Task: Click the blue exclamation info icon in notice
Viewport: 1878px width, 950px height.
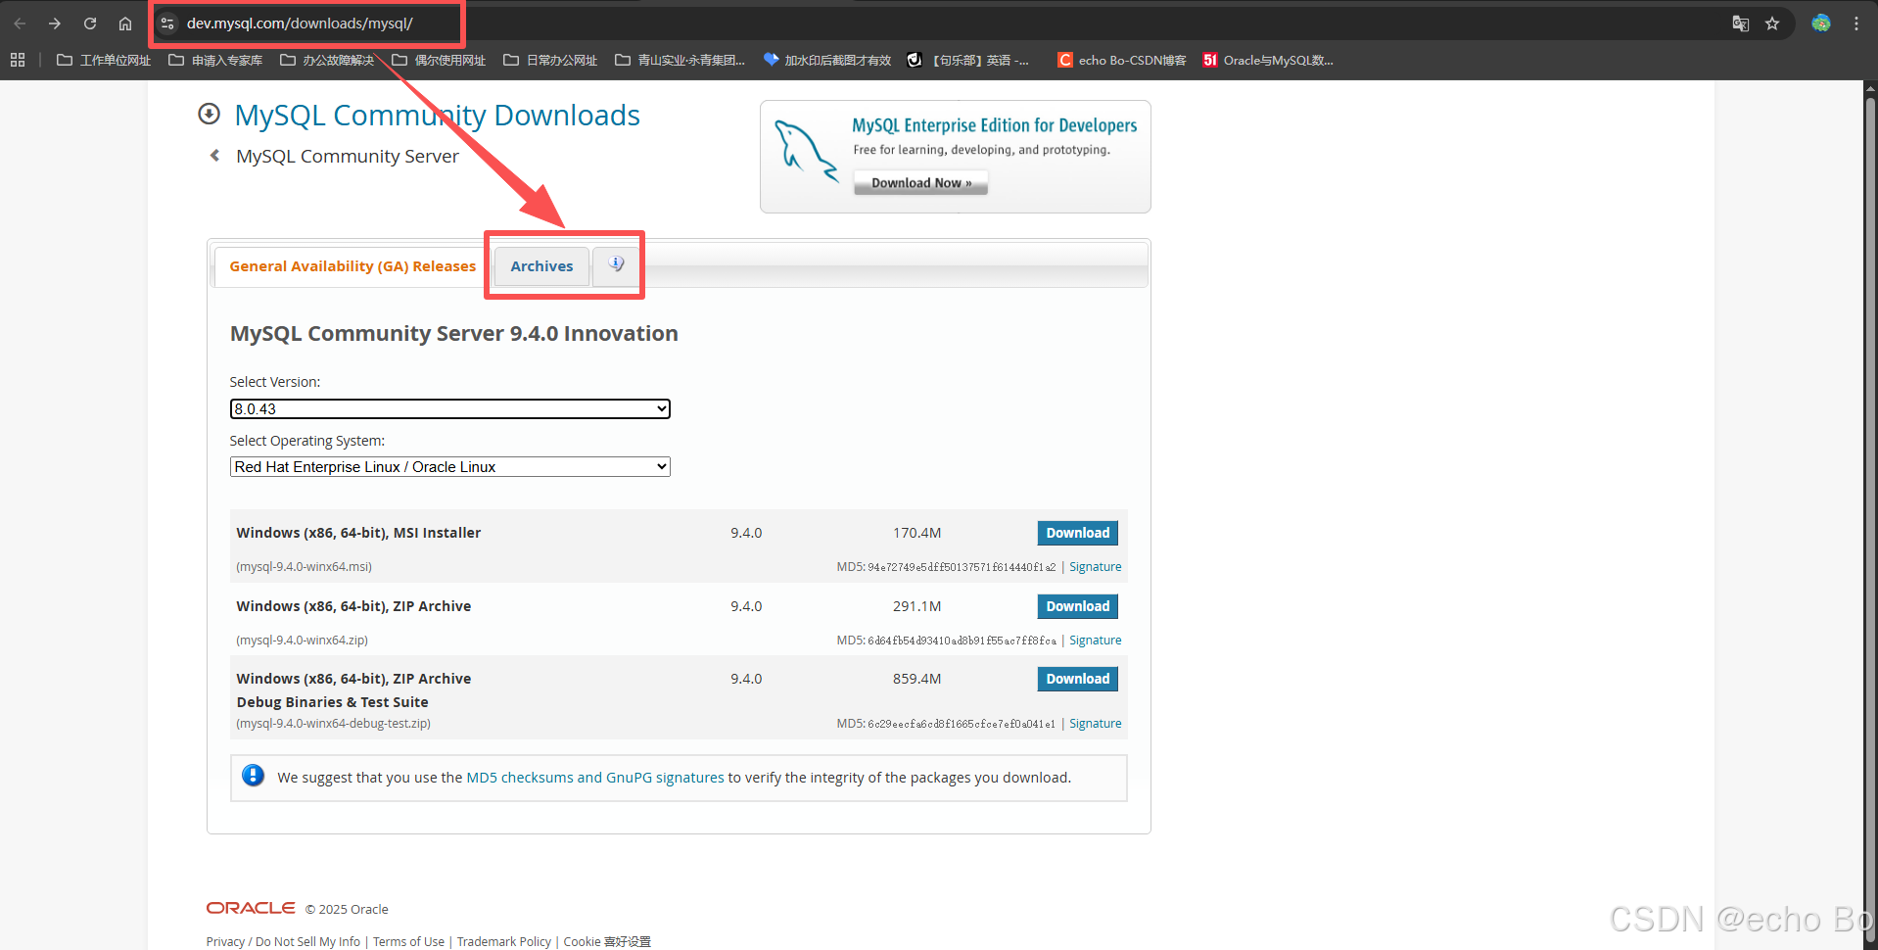Action: click(253, 776)
